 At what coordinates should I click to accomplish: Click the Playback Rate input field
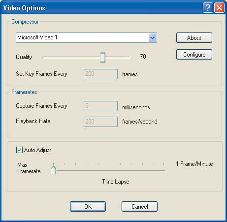pyautogui.click(x=100, y=122)
